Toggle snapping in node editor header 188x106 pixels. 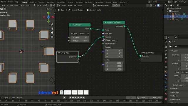pyautogui.click(x=151, y=5)
